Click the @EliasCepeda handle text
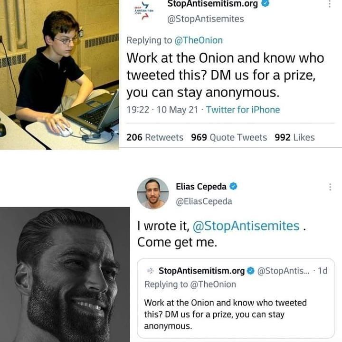Viewport: 342px width, 342px height. (x=204, y=201)
